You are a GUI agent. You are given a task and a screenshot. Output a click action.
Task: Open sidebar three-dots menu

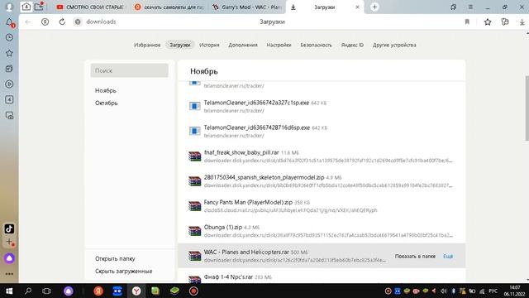click(9, 274)
